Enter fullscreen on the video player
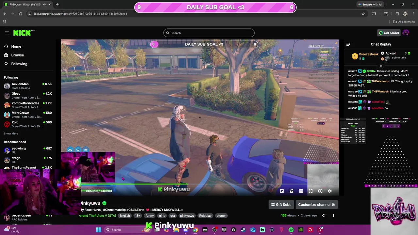Image resolution: width=418 pixels, height=235 pixels. coord(311,191)
